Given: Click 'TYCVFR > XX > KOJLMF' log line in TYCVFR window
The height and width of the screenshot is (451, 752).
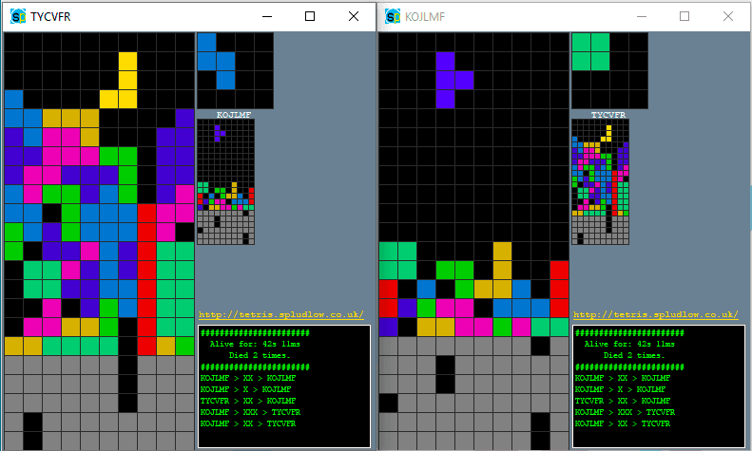Looking at the screenshot, I should click(x=248, y=401).
